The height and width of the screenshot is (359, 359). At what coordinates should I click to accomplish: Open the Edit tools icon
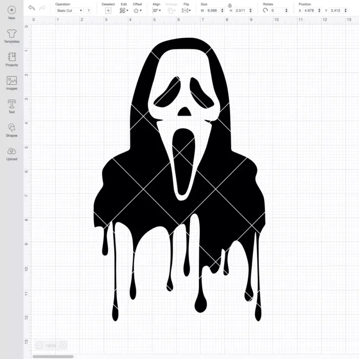coord(122,10)
